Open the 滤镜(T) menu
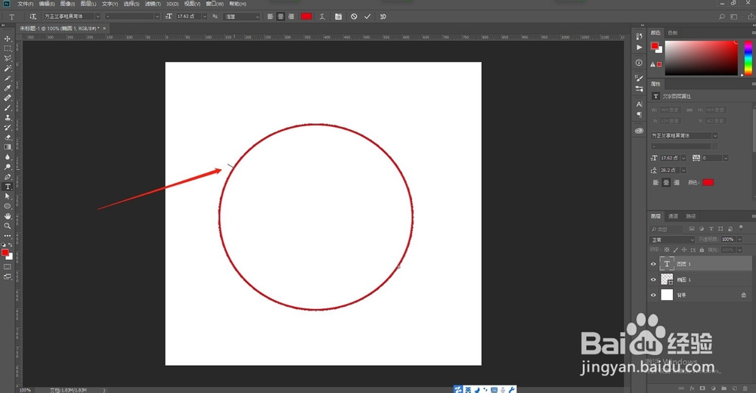The image size is (756, 393). 153,4
